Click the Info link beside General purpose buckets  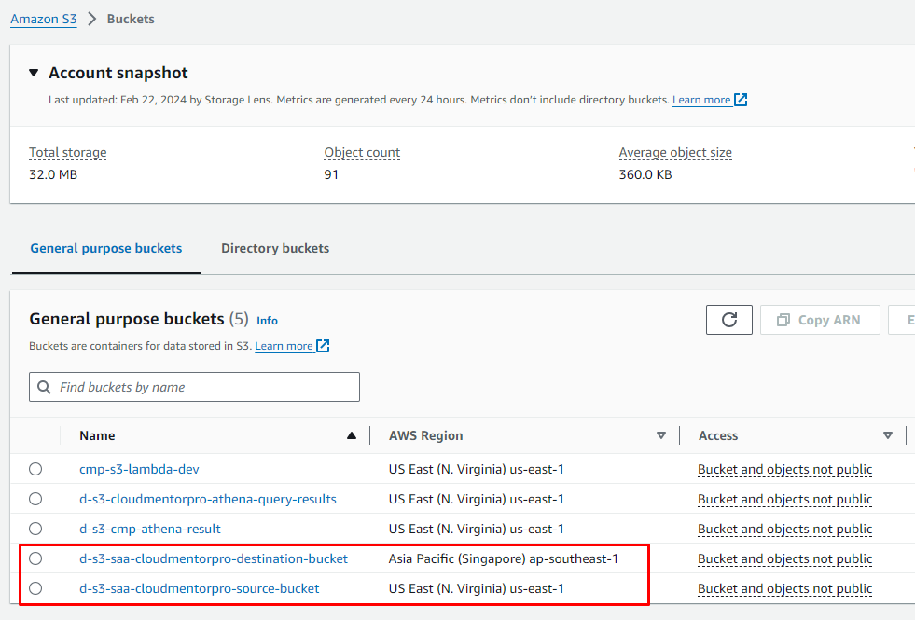pyautogui.click(x=267, y=320)
